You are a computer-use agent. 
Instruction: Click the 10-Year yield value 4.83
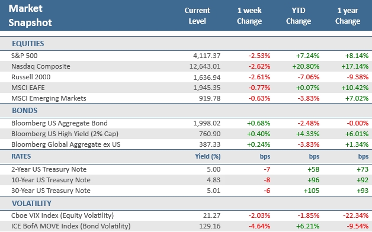[x=214, y=180]
